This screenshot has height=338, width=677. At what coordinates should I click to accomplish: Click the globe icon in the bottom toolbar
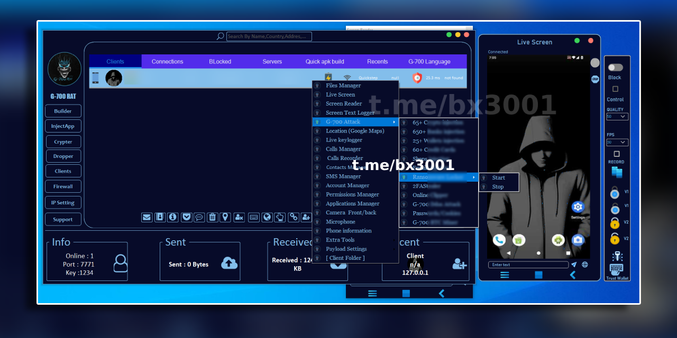(267, 217)
